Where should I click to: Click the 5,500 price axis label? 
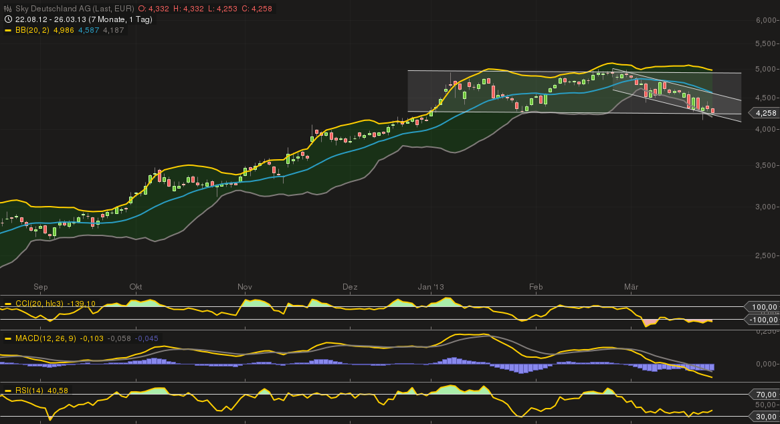(766, 43)
